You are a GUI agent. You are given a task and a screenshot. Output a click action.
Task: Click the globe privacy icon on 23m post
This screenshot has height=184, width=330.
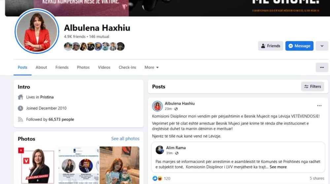(x=176, y=109)
